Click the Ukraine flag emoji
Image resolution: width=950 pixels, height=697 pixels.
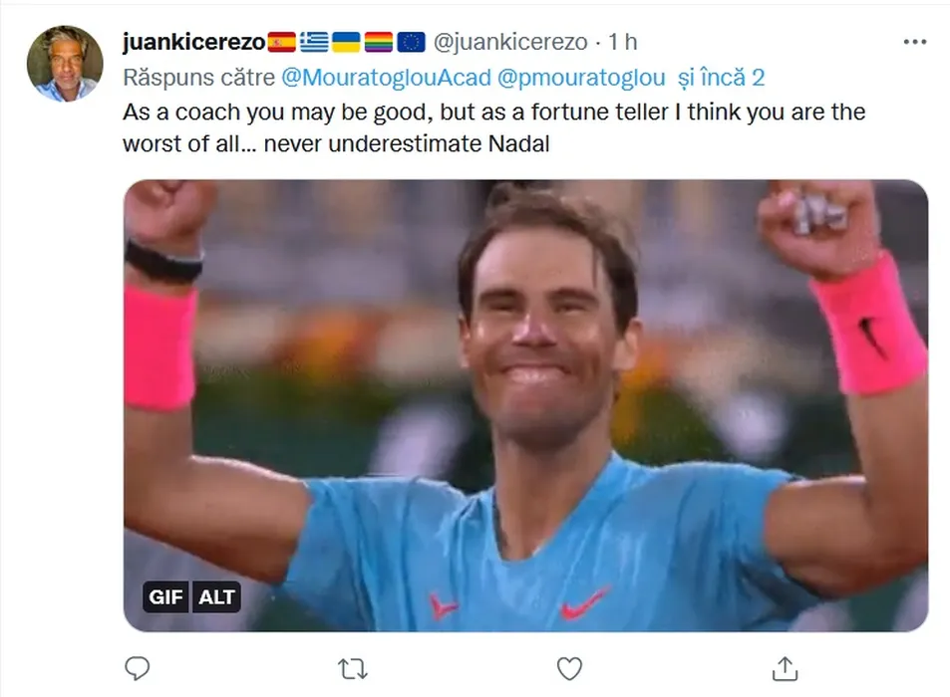click(346, 42)
